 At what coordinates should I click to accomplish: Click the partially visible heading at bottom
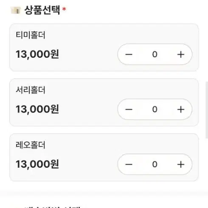[52, 207]
